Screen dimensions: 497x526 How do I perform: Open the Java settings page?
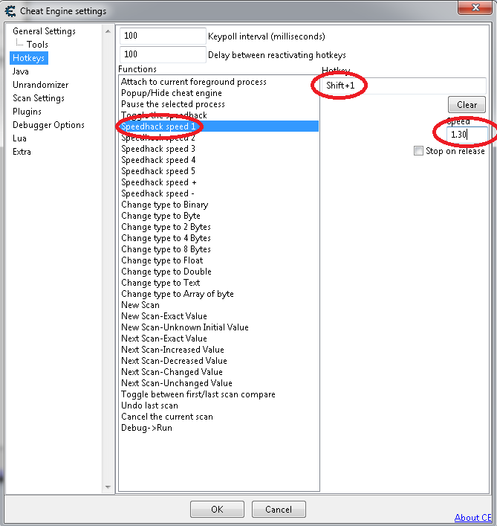[x=20, y=71]
